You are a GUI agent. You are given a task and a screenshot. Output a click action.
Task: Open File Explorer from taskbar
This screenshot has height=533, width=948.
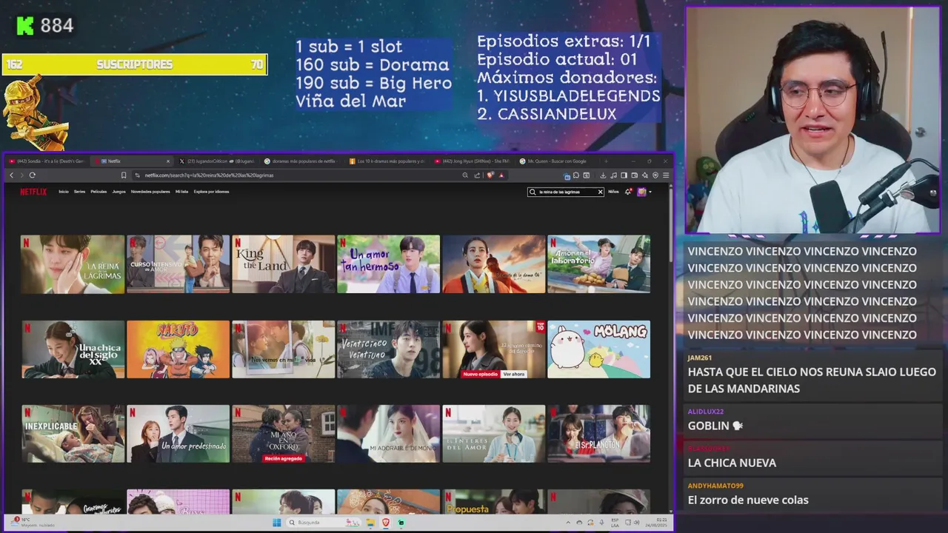coord(370,522)
